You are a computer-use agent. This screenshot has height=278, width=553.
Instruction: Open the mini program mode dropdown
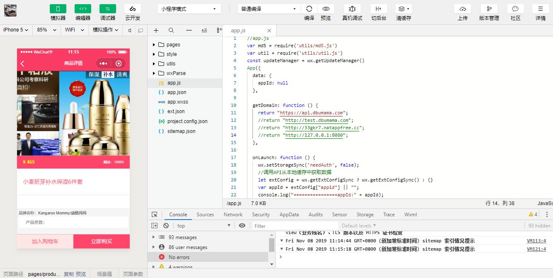(x=189, y=9)
